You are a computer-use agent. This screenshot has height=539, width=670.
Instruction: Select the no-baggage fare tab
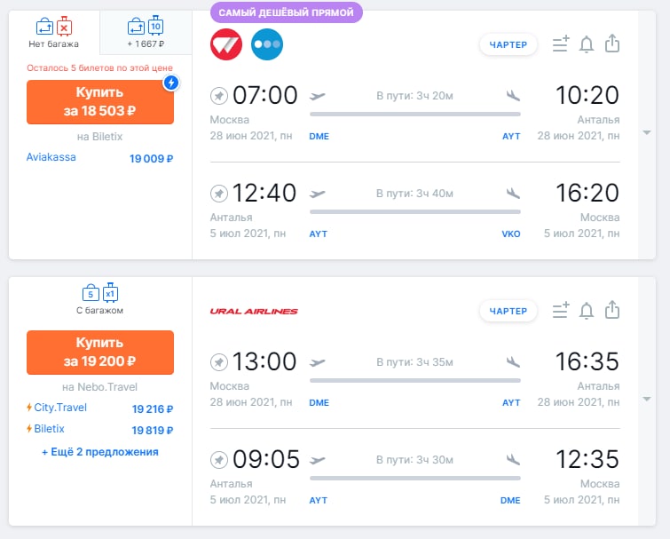pos(54,32)
